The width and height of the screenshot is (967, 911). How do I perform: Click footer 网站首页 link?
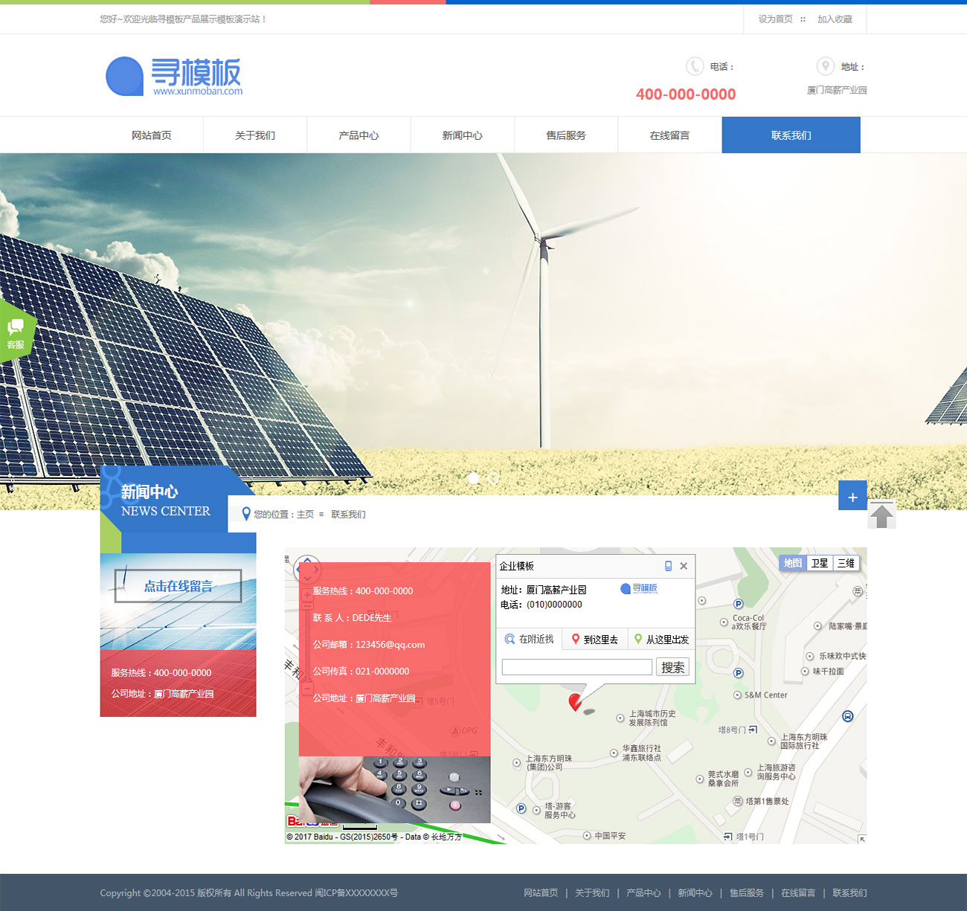(x=541, y=893)
